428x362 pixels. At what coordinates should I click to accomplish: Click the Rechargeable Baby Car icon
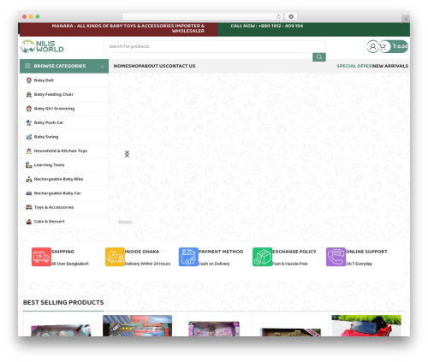[29, 193]
